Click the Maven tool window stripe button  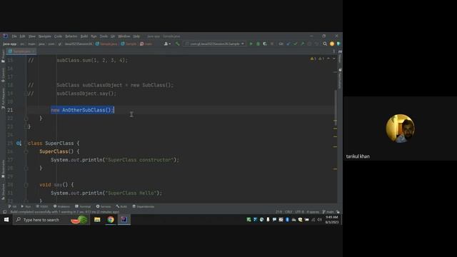click(340, 57)
